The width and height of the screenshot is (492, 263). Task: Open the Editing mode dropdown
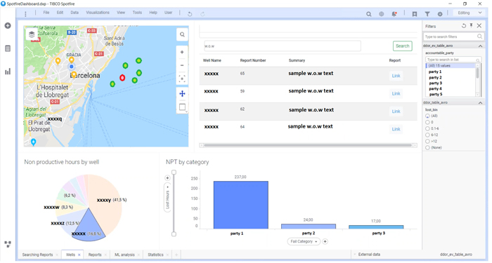tap(470, 13)
